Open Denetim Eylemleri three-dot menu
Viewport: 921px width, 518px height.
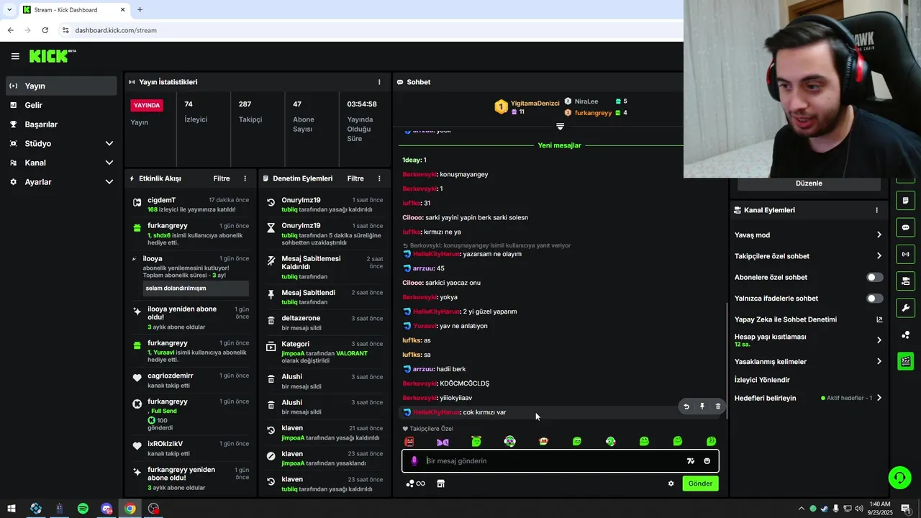pos(379,178)
